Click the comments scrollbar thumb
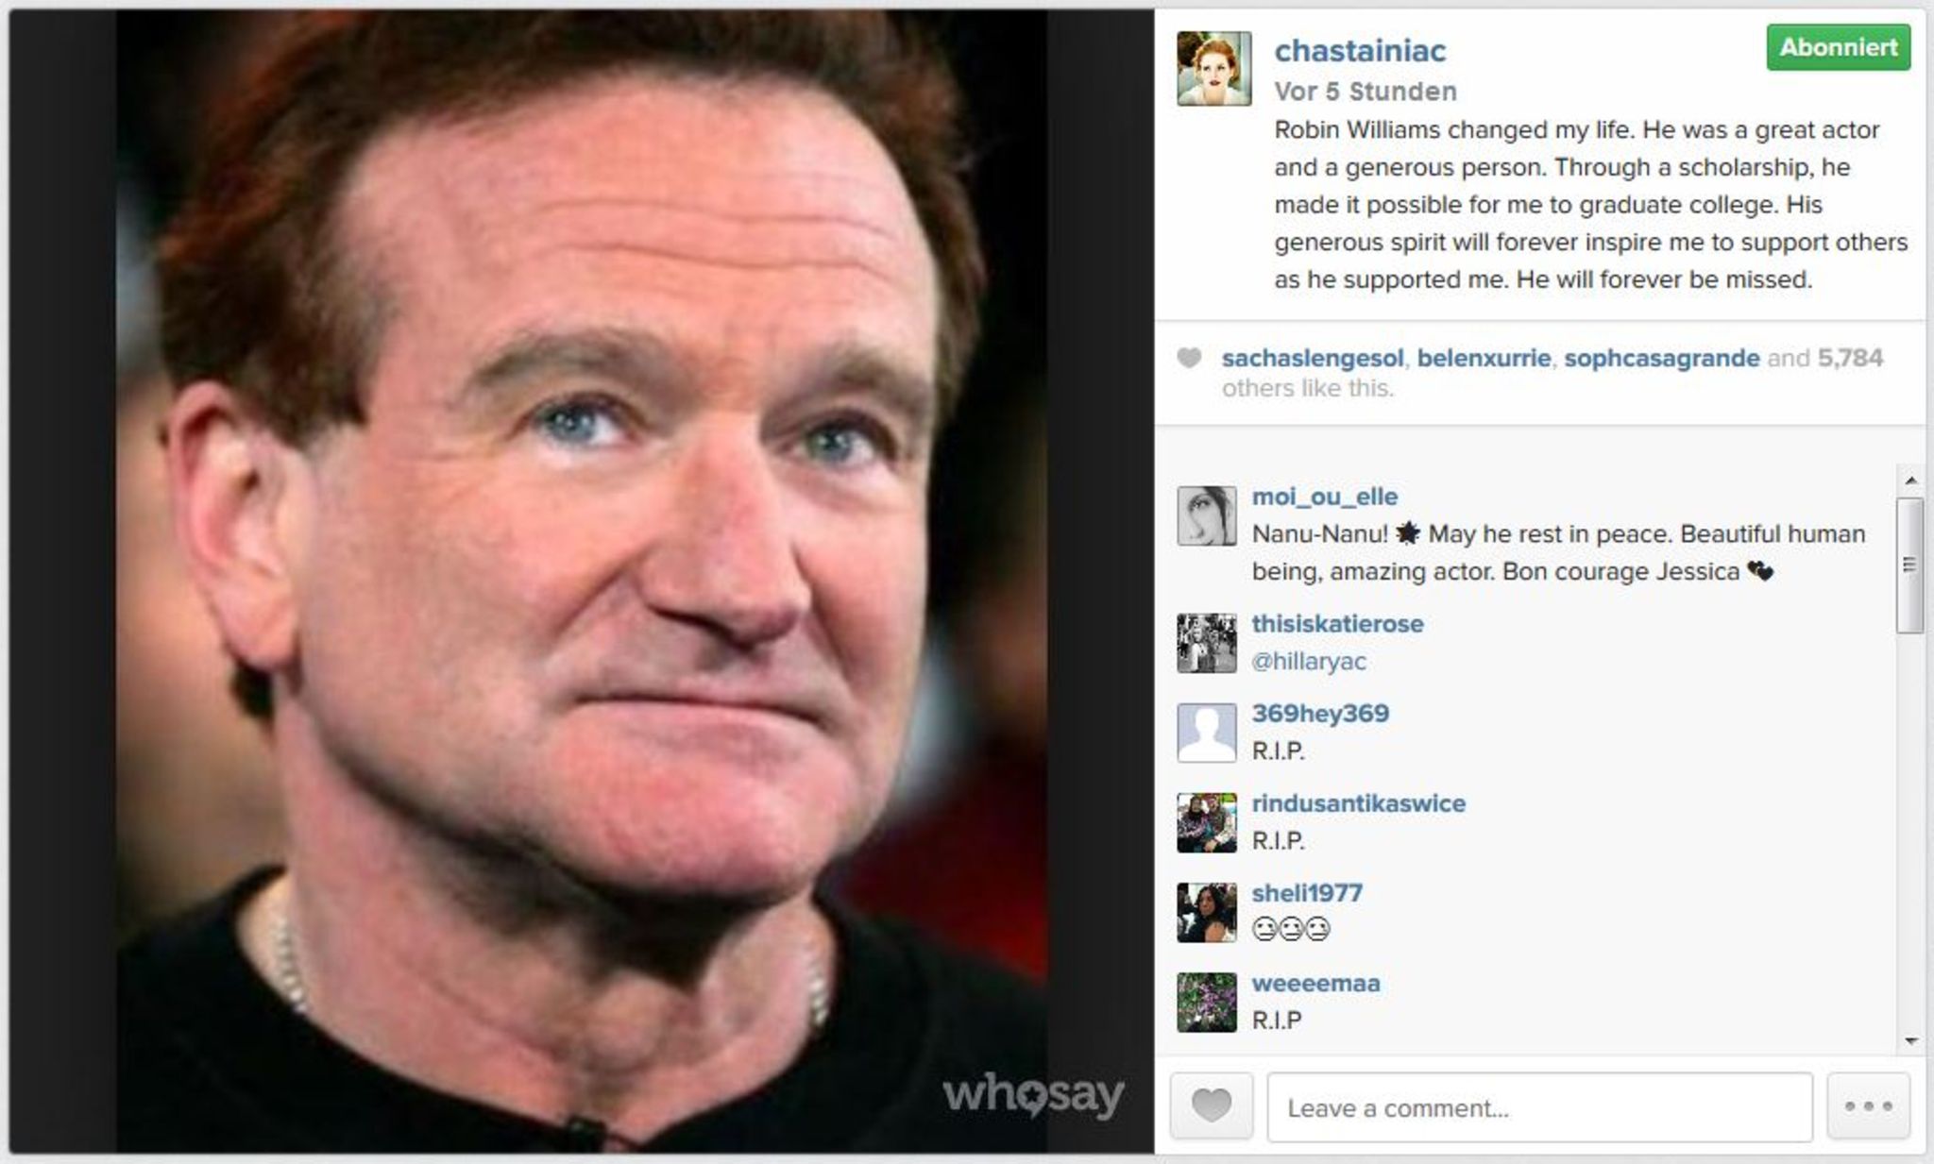This screenshot has height=1164, width=1934. click(x=1910, y=565)
